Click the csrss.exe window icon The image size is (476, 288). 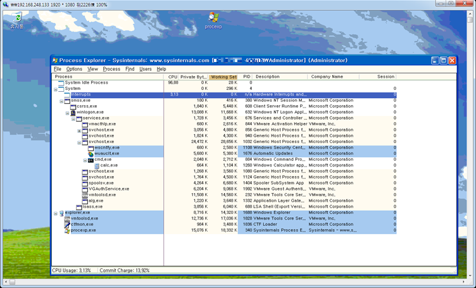point(73,106)
